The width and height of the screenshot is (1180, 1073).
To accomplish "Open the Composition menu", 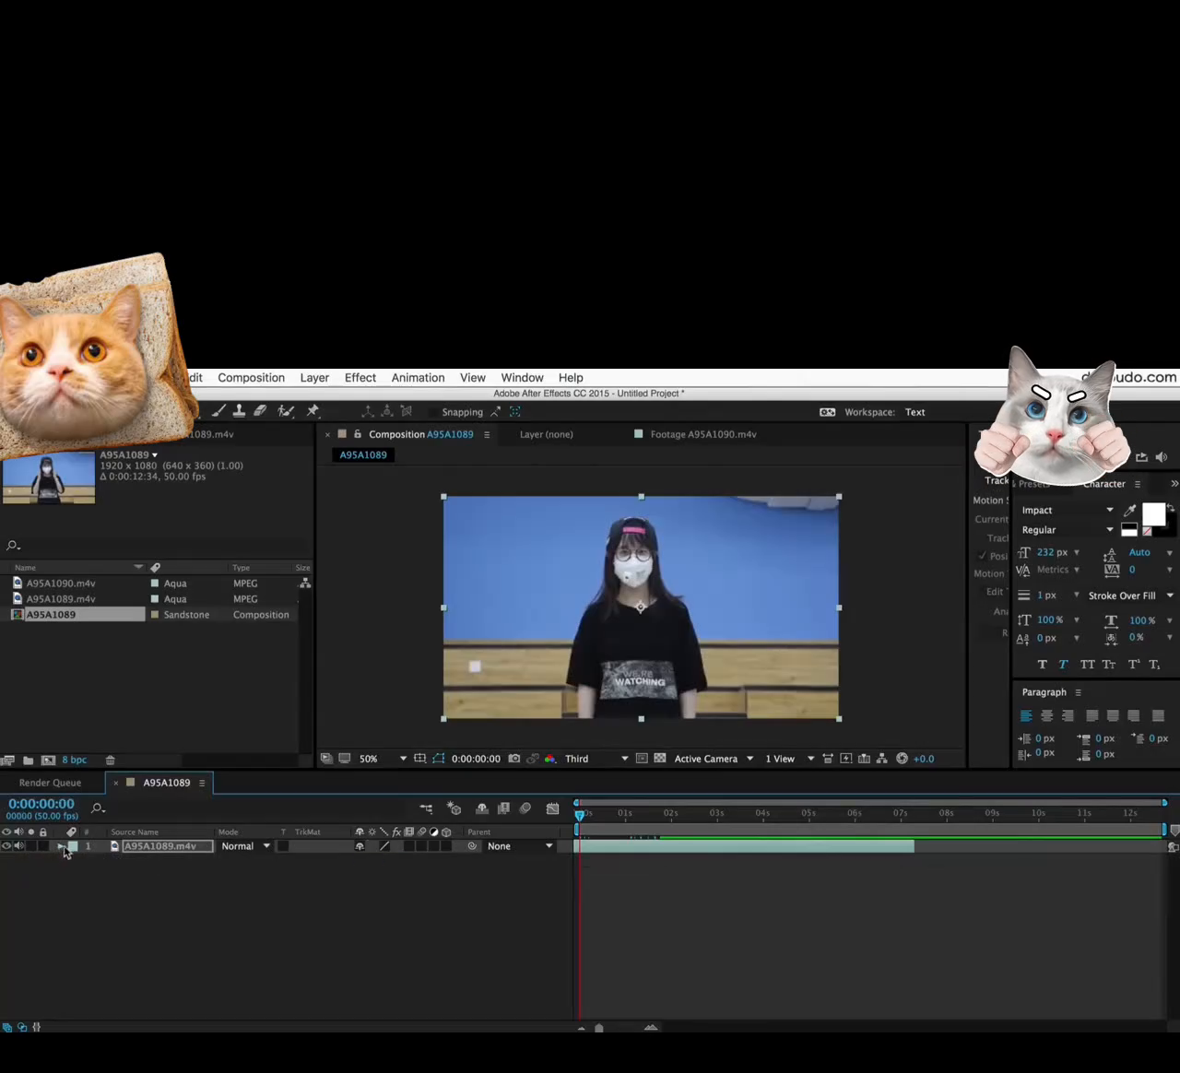I will tap(251, 378).
